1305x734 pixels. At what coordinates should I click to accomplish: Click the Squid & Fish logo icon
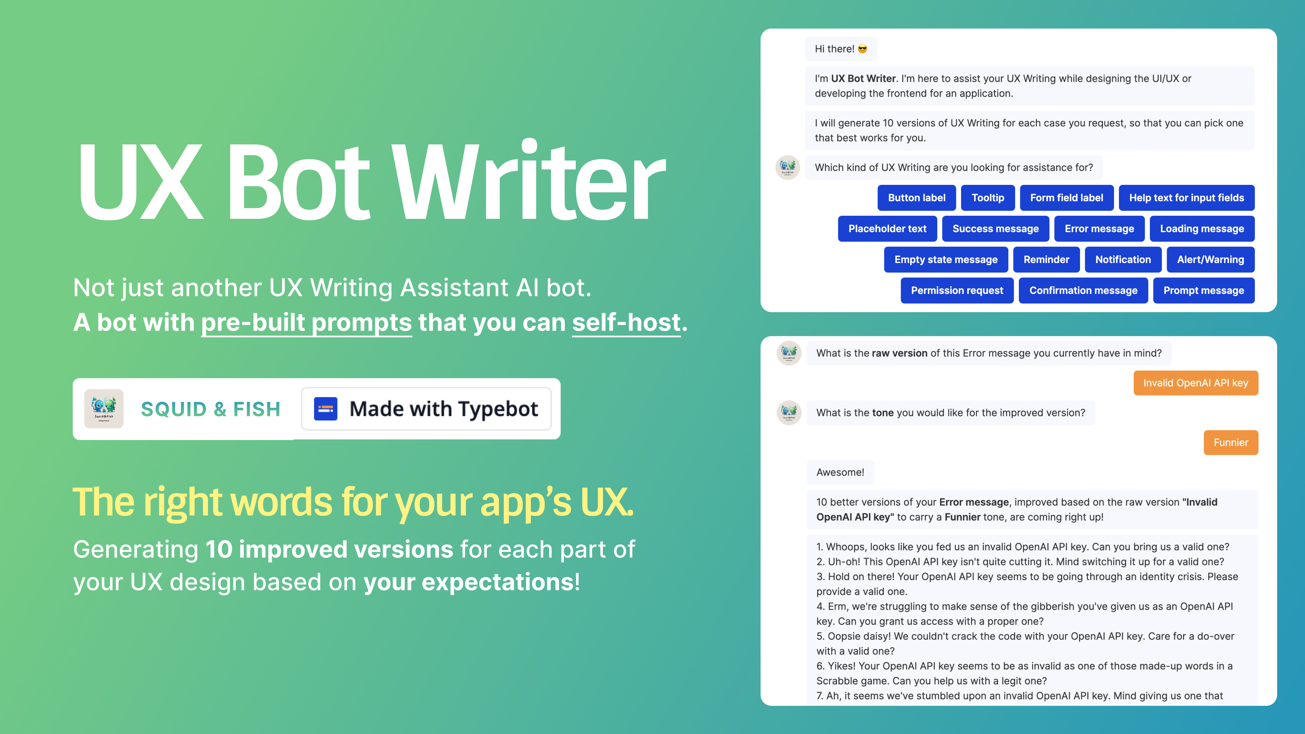click(x=105, y=409)
